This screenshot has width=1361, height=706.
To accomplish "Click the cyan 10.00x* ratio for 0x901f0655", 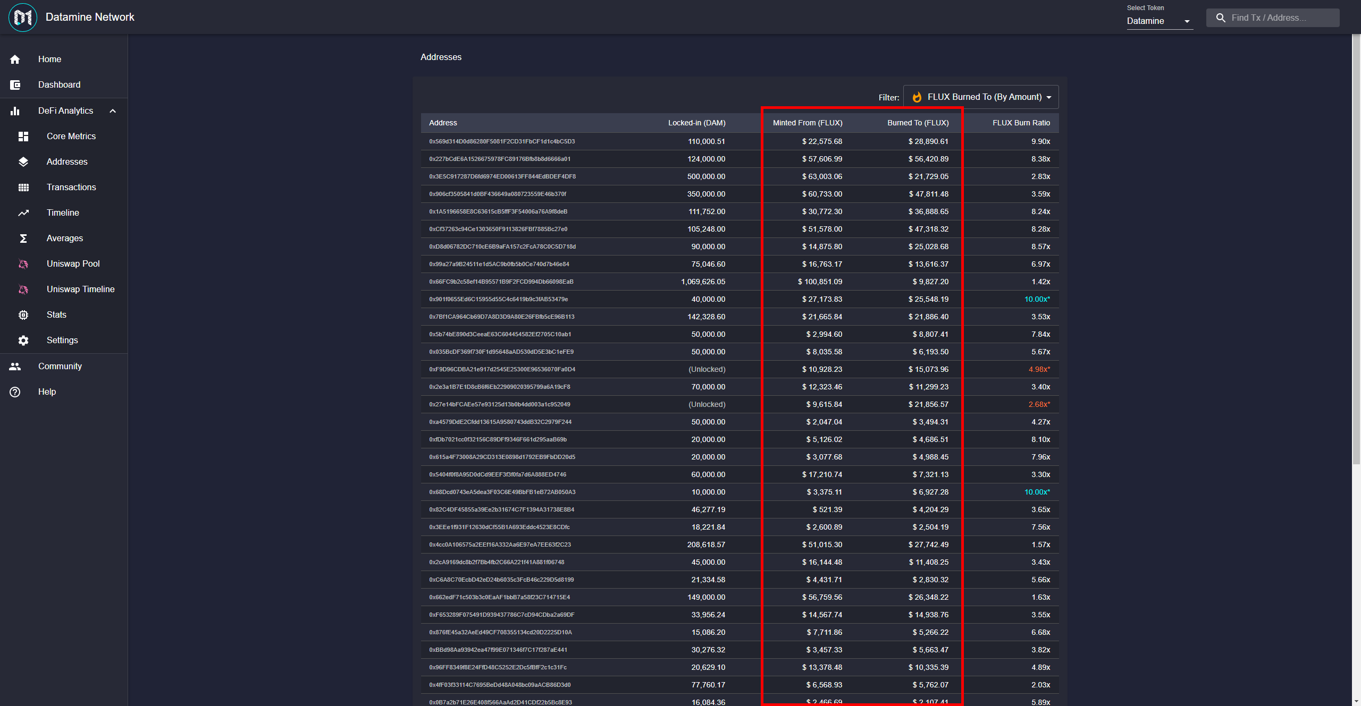I will 1037,299.
